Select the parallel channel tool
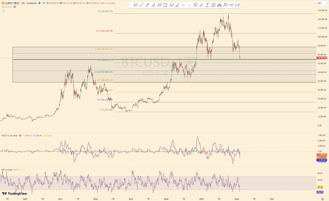 153,5
